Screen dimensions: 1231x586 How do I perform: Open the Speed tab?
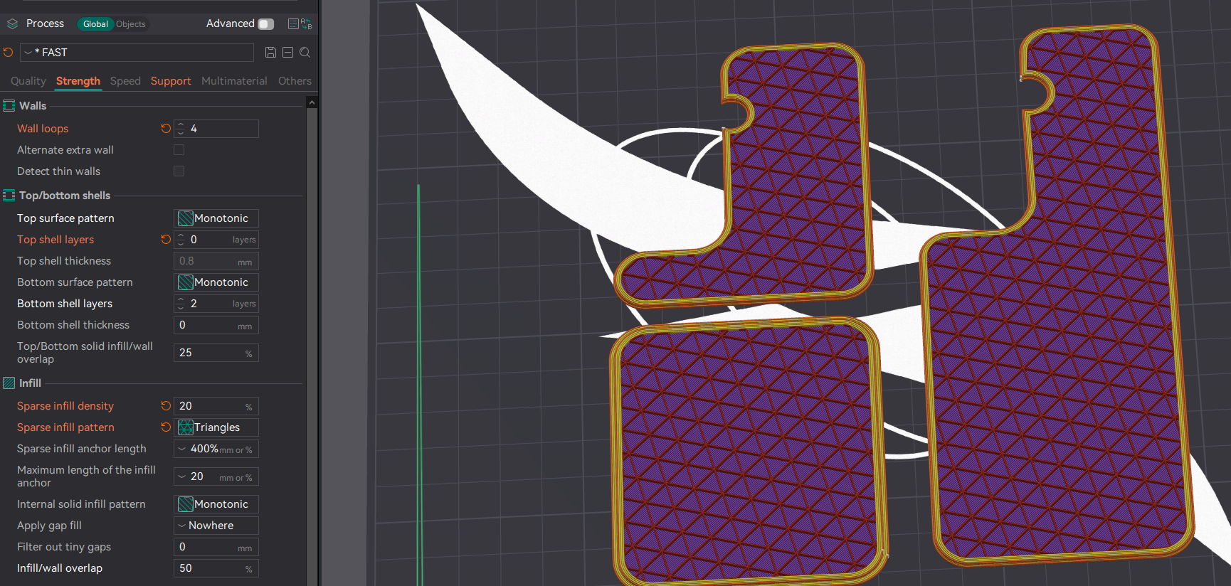(x=125, y=81)
